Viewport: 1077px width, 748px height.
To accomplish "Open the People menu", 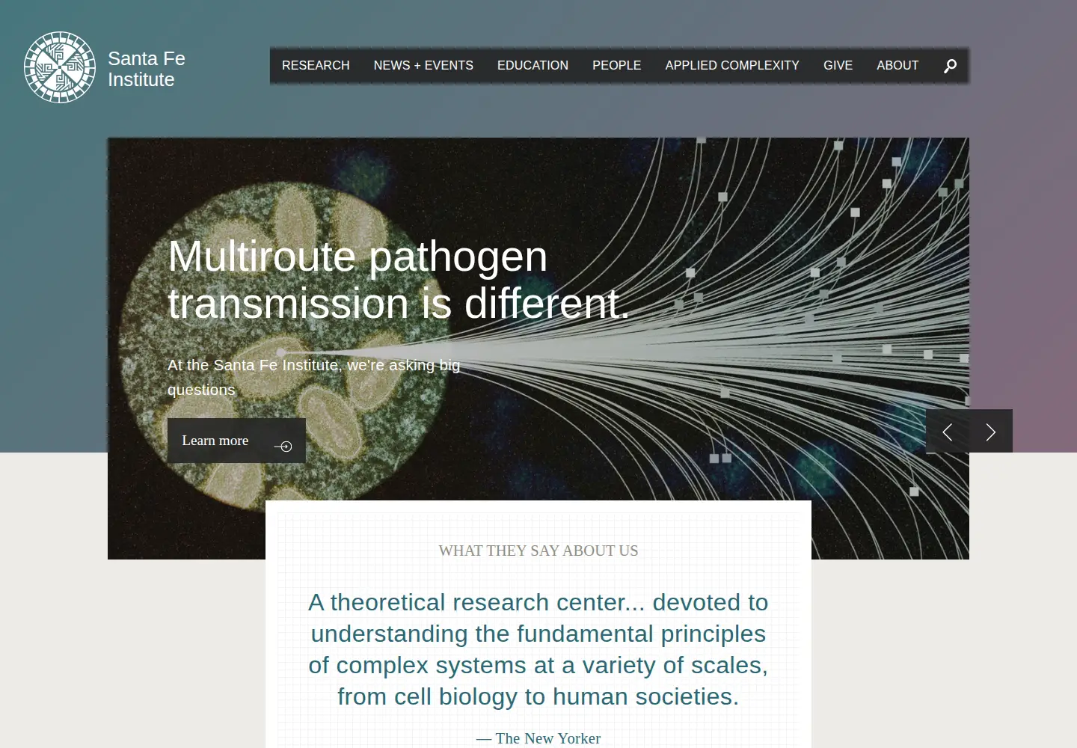I will point(617,66).
